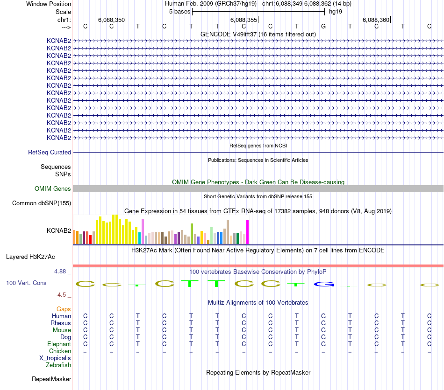444x390 pixels.
Task: Open the GTEx Gene Expression in 54 tissues title
Action: click(x=258, y=211)
